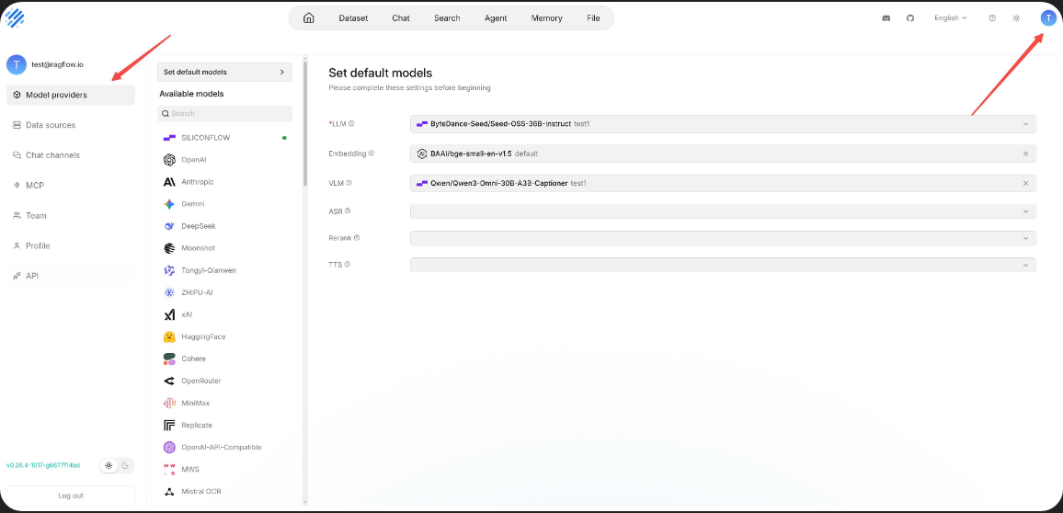Switch to light mode in the sidebar toggle
The height and width of the screenshot is (513, 1063).
[x=109, y=465]
